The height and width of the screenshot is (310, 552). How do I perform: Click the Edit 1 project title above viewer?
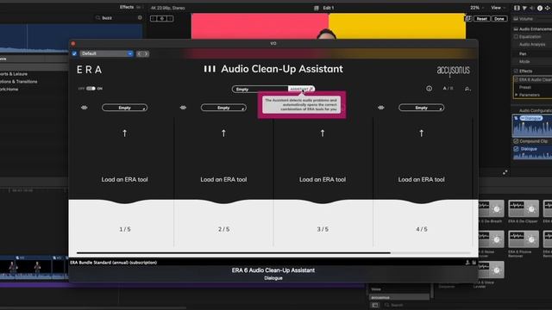tap(328, 8)
